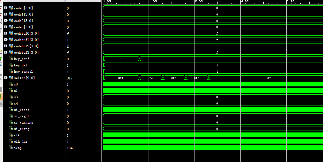The image size is (323, 162).
Task: Click the signal icon next to clk
Action: pyautogui.click(x=11, y=135)
